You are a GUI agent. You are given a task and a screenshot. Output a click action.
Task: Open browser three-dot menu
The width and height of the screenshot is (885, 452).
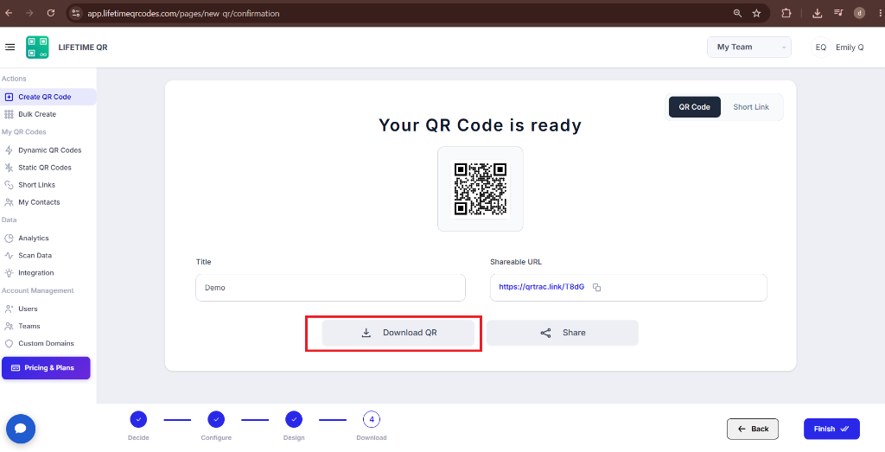(879, 13)
